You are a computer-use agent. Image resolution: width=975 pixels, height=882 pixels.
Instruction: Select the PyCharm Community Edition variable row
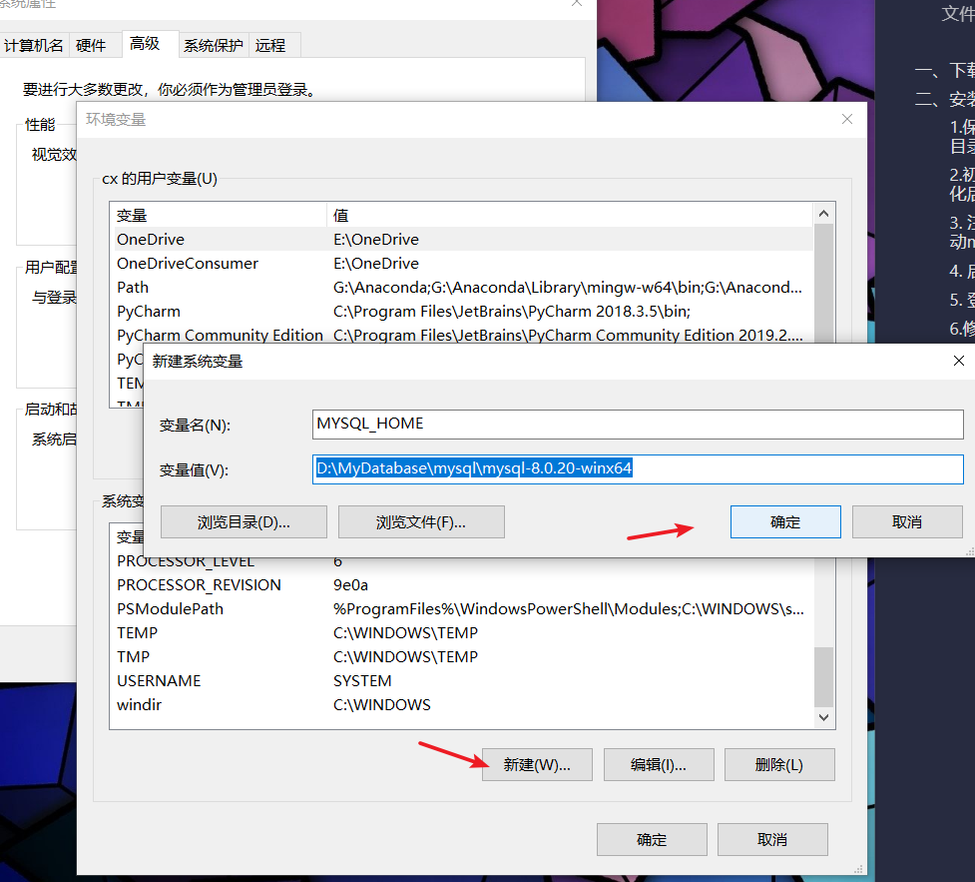(x=461, y=335)
